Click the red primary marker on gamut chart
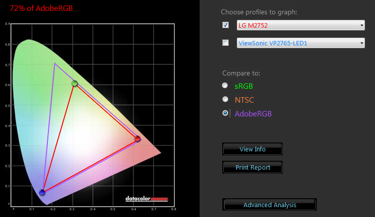Viewport: 375px width, 217px height. [x=137, y=139]
